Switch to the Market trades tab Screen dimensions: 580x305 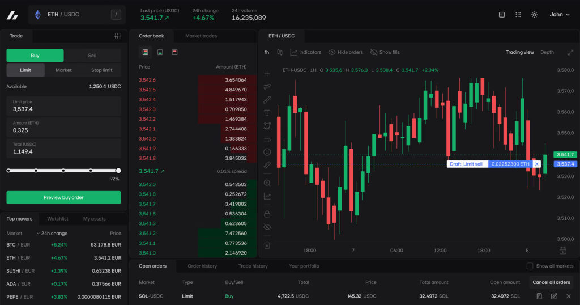[x=201, y=36]
